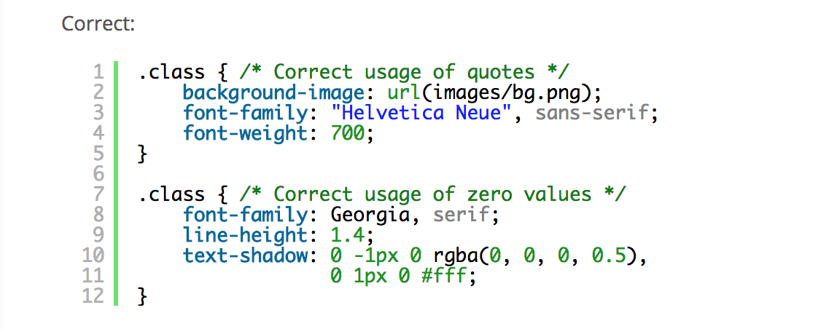Click line number 6 on the empty line

point(99,174)
